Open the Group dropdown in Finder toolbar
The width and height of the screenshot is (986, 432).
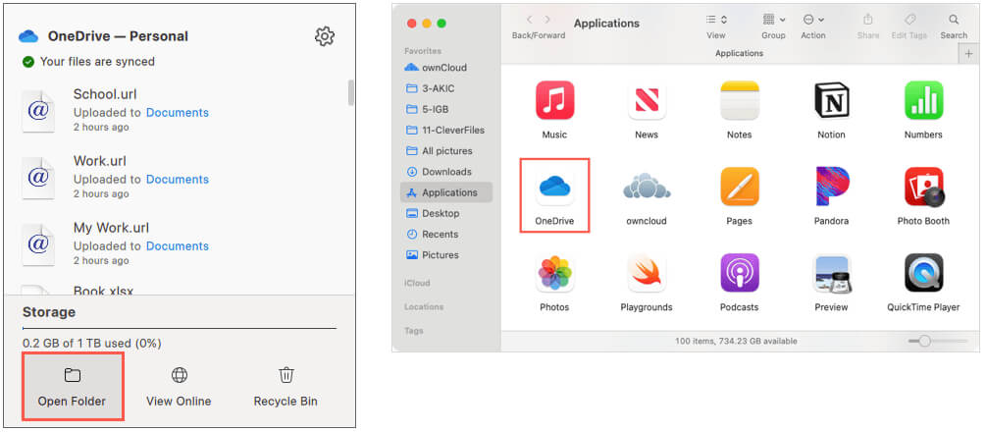(x=773, y=21)
